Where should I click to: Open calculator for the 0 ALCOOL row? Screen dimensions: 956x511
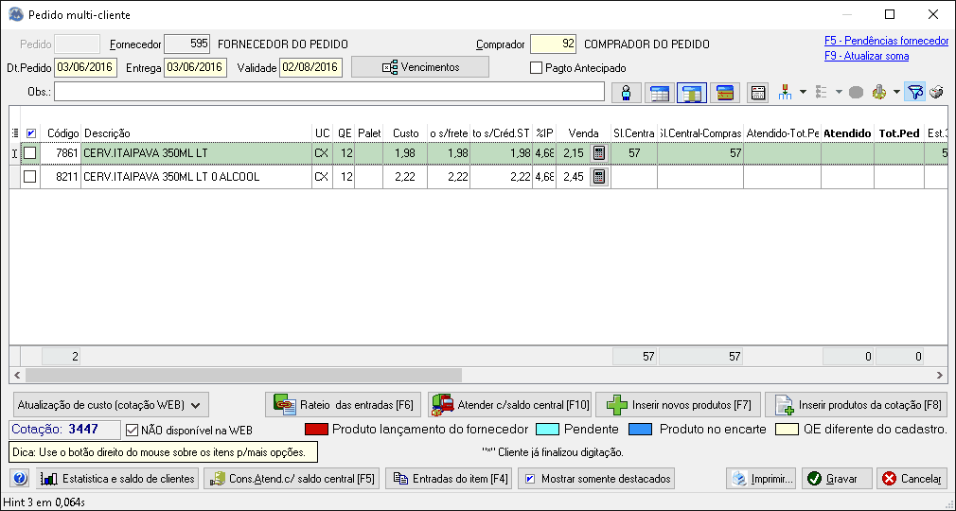coord(599,177)
